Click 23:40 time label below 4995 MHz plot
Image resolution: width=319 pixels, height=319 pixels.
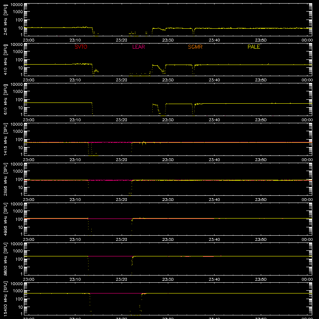pos(214,240)
